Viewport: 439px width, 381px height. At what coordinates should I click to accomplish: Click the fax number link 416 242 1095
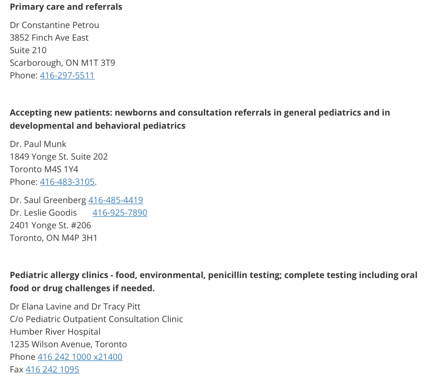tap(52, 370)
